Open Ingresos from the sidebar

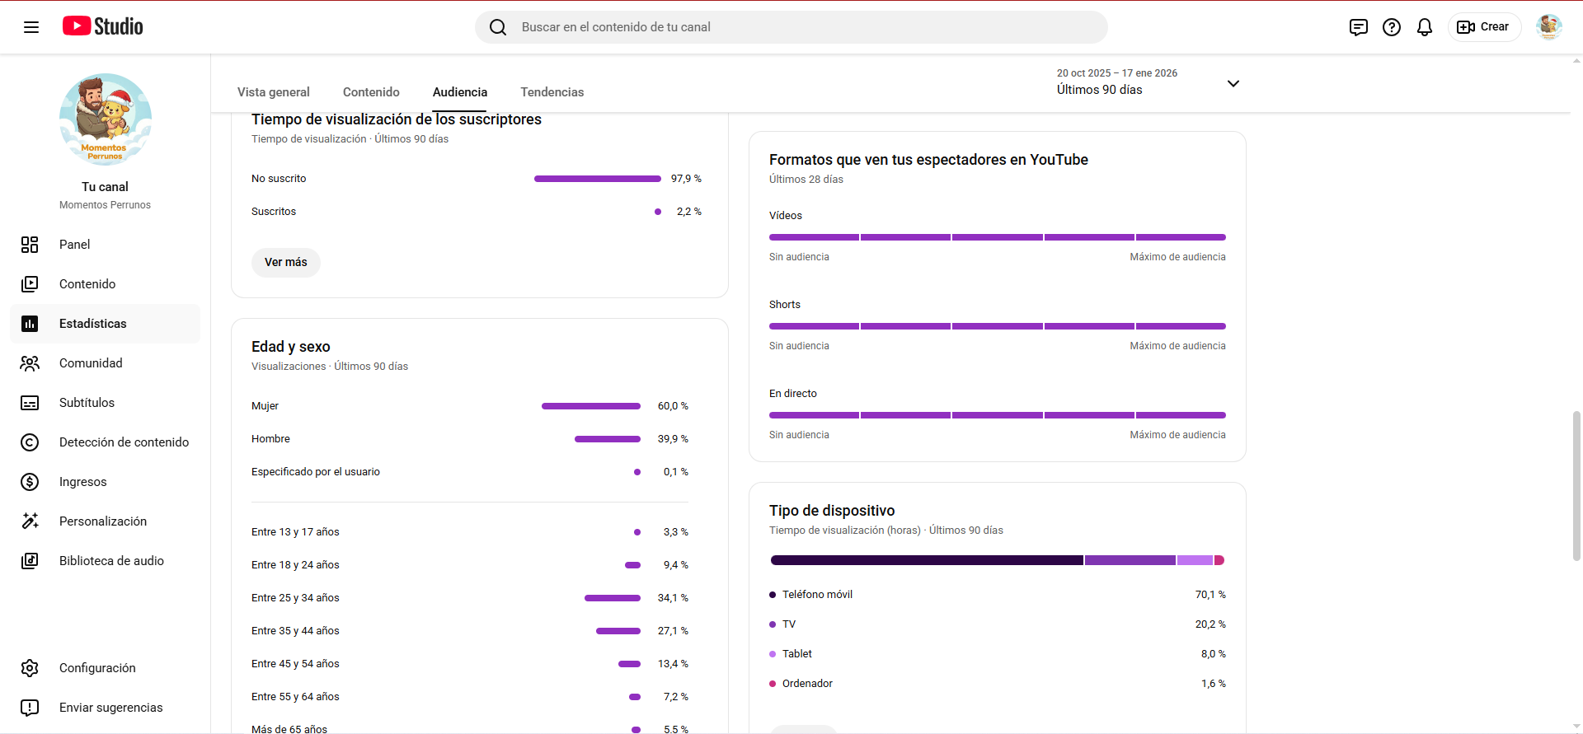pos(82,482)
